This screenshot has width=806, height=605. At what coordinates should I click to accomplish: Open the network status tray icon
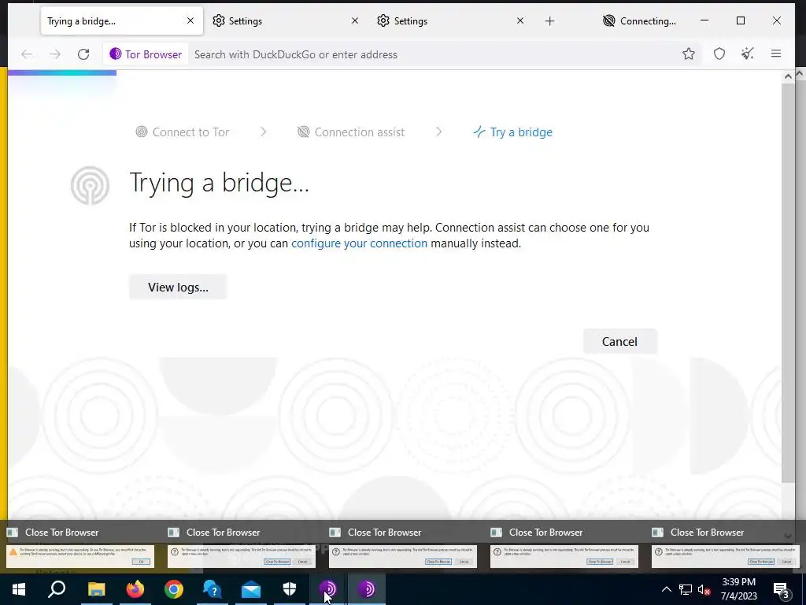[686, 589]
